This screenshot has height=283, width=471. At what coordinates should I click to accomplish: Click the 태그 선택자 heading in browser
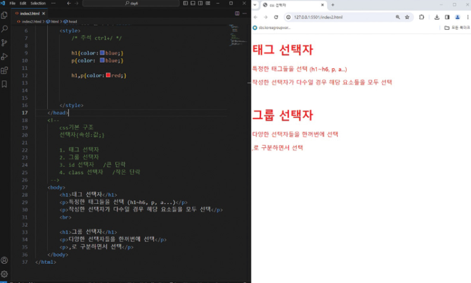click(283, 50)
